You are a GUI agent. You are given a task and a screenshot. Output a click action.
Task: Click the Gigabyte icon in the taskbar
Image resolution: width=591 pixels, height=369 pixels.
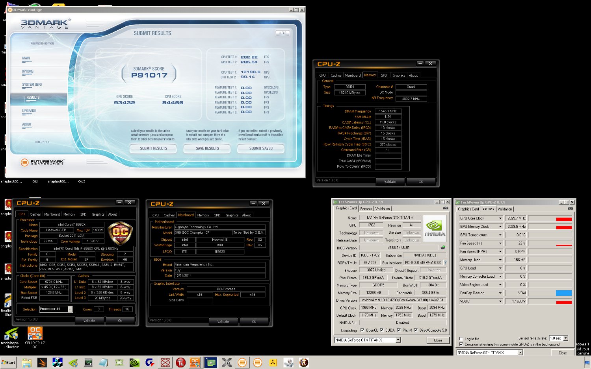pyautogui.click(x=150, y=362)
